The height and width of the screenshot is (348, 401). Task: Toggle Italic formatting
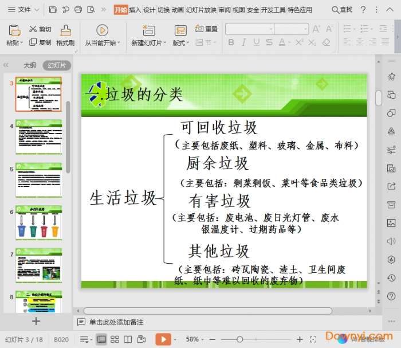click(243, 42)
